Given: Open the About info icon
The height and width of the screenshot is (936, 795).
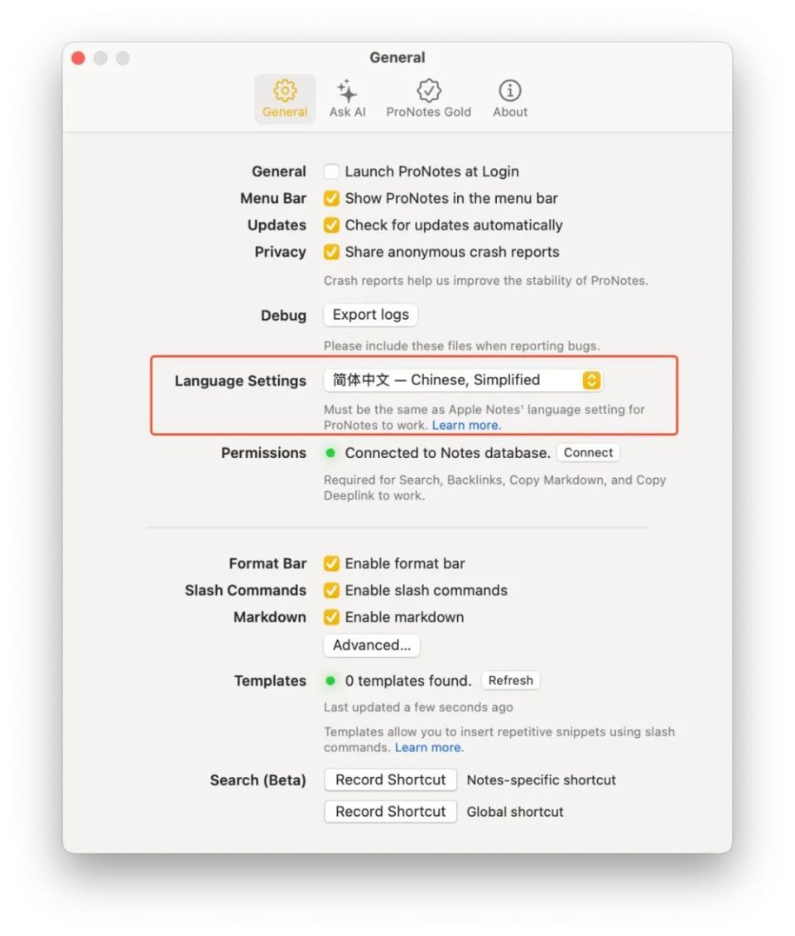Looking at the screenshot, I should click(510, 90).
